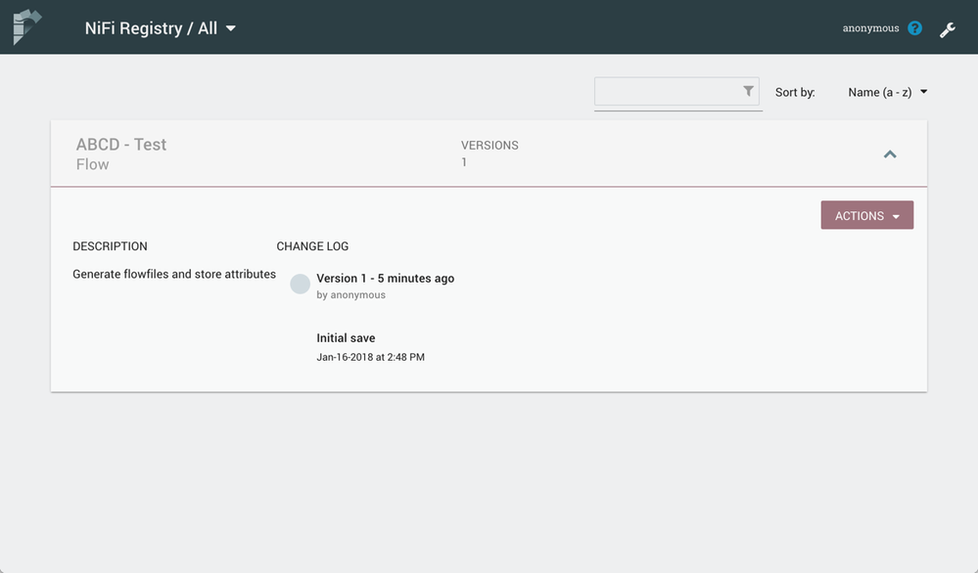Open the ACTIONS button menu

point(867,215)
